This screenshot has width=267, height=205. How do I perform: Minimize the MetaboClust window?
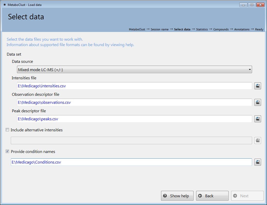pyautogui.click(x=243, y=5)
